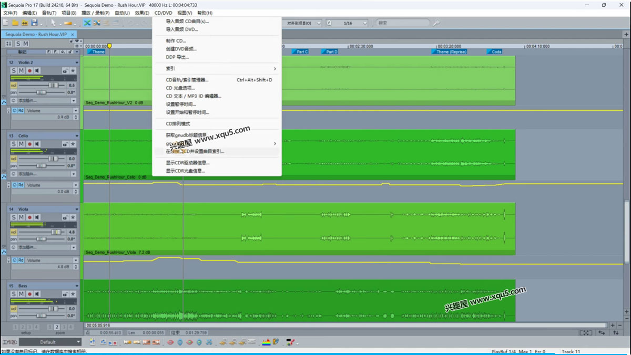Click in the search input field
This screenshot has height=355, width=631.
(402, 23)
